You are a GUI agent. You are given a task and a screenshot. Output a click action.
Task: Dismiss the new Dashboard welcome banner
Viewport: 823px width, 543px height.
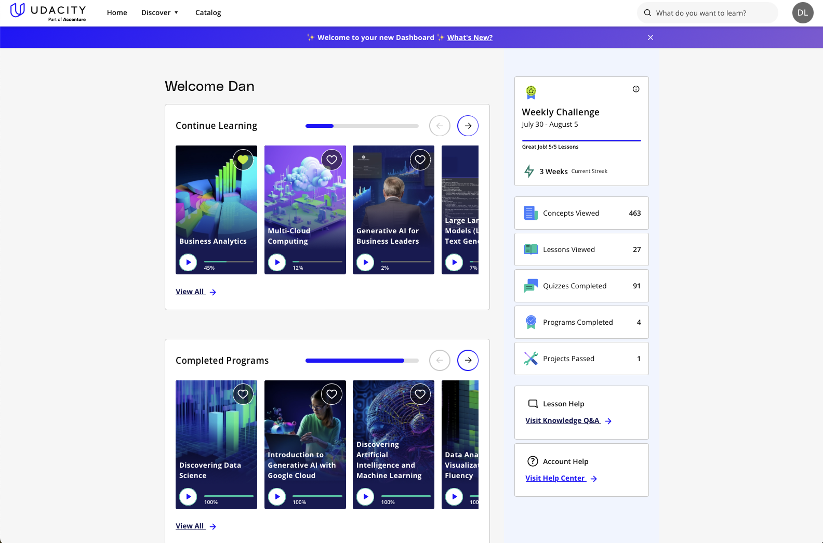[651, 37]
